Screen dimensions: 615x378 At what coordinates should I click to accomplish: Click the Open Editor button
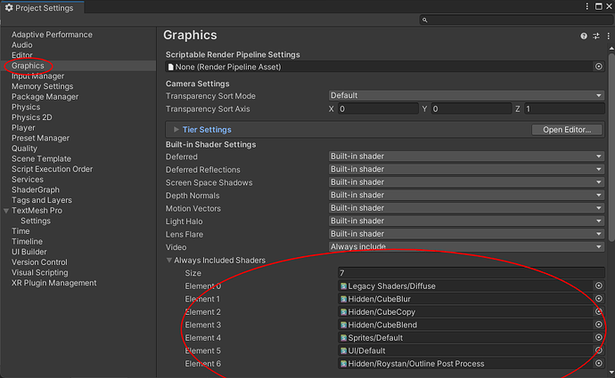(567, 130)
